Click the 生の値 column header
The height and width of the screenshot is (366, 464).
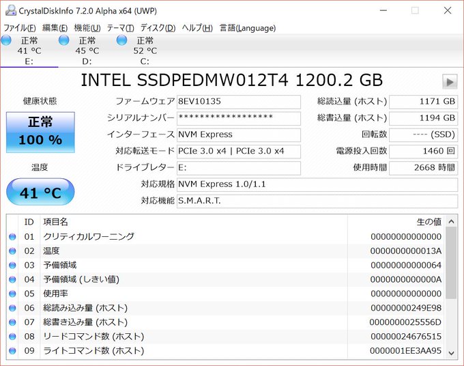pyautogui.click(x=429, y=222)
